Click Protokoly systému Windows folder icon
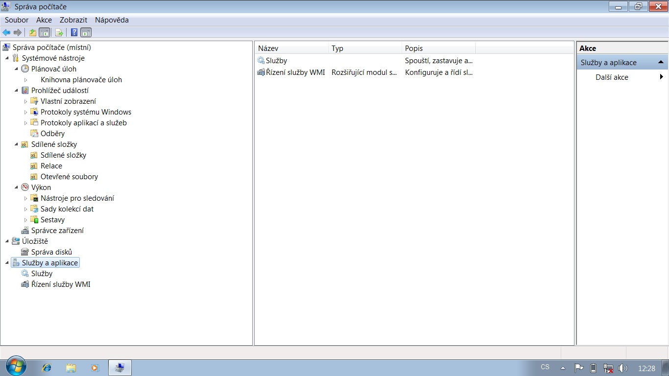Image resolution: width=669 pixels, height=376 pixels. pyautogui.click(x=34, y=112)
